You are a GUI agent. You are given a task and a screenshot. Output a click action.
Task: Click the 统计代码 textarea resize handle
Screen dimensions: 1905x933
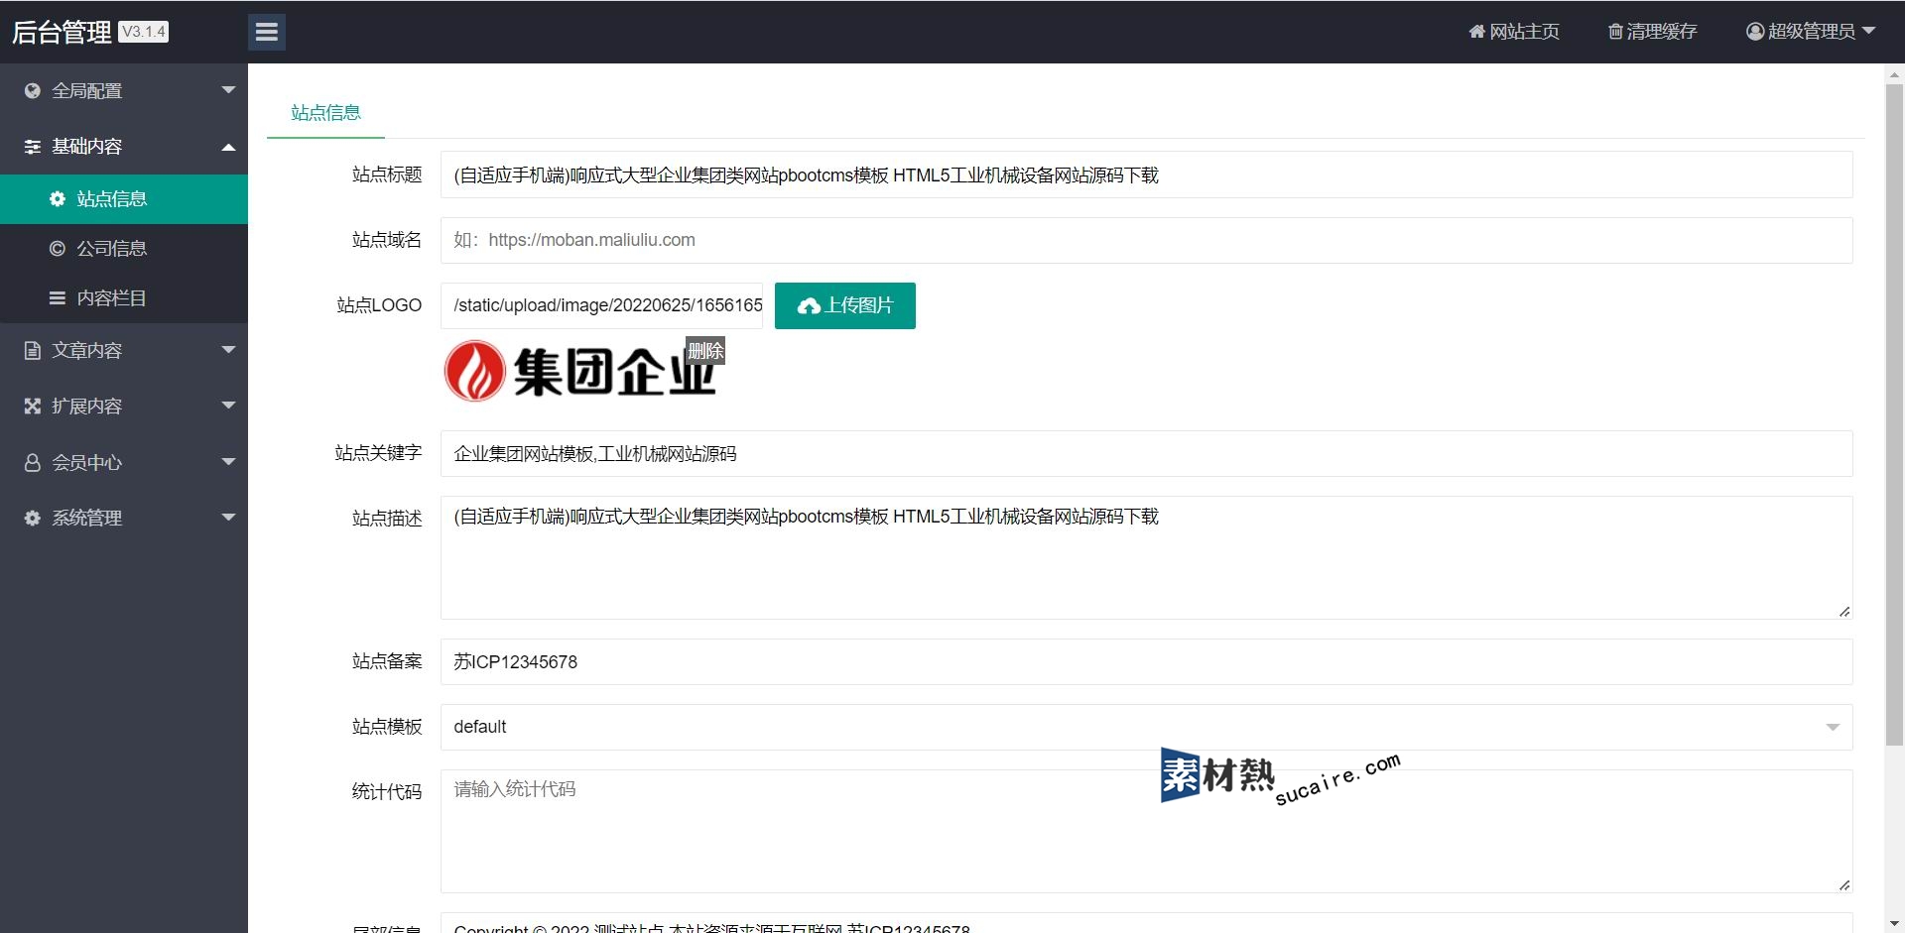point(1843,883)
